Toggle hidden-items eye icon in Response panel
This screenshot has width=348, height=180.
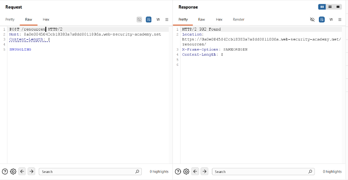[x=312, y=20]
